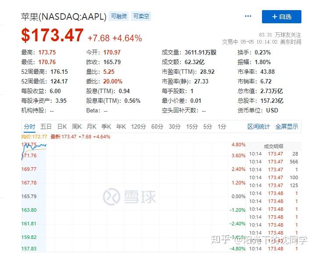Click the 昨收 value 165.79
Screen dimensions: 315x253
pos(112,62)
